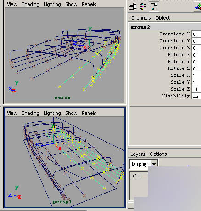Select the Rotate Z attribute label
Image resolution: width=201 pixels, height=211 pixels.
pos(179,68)
